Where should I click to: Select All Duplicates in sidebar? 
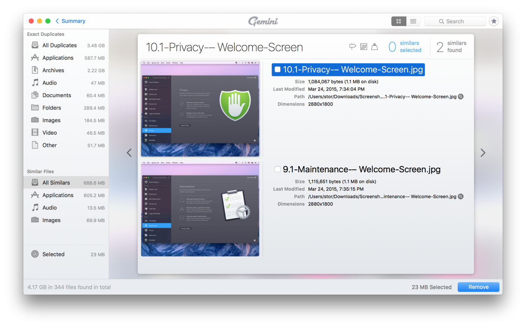tap(66, 45)
